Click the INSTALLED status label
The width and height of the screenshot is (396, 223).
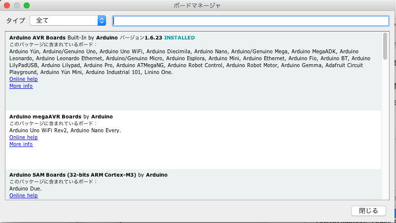(x=180, y=37)
